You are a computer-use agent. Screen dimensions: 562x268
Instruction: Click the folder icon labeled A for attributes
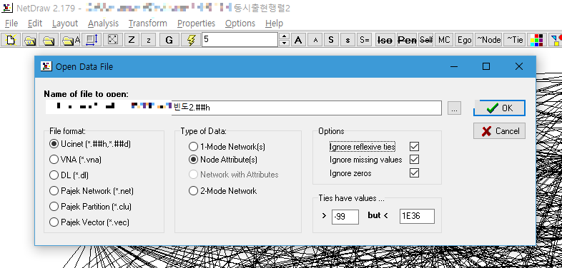70,40
